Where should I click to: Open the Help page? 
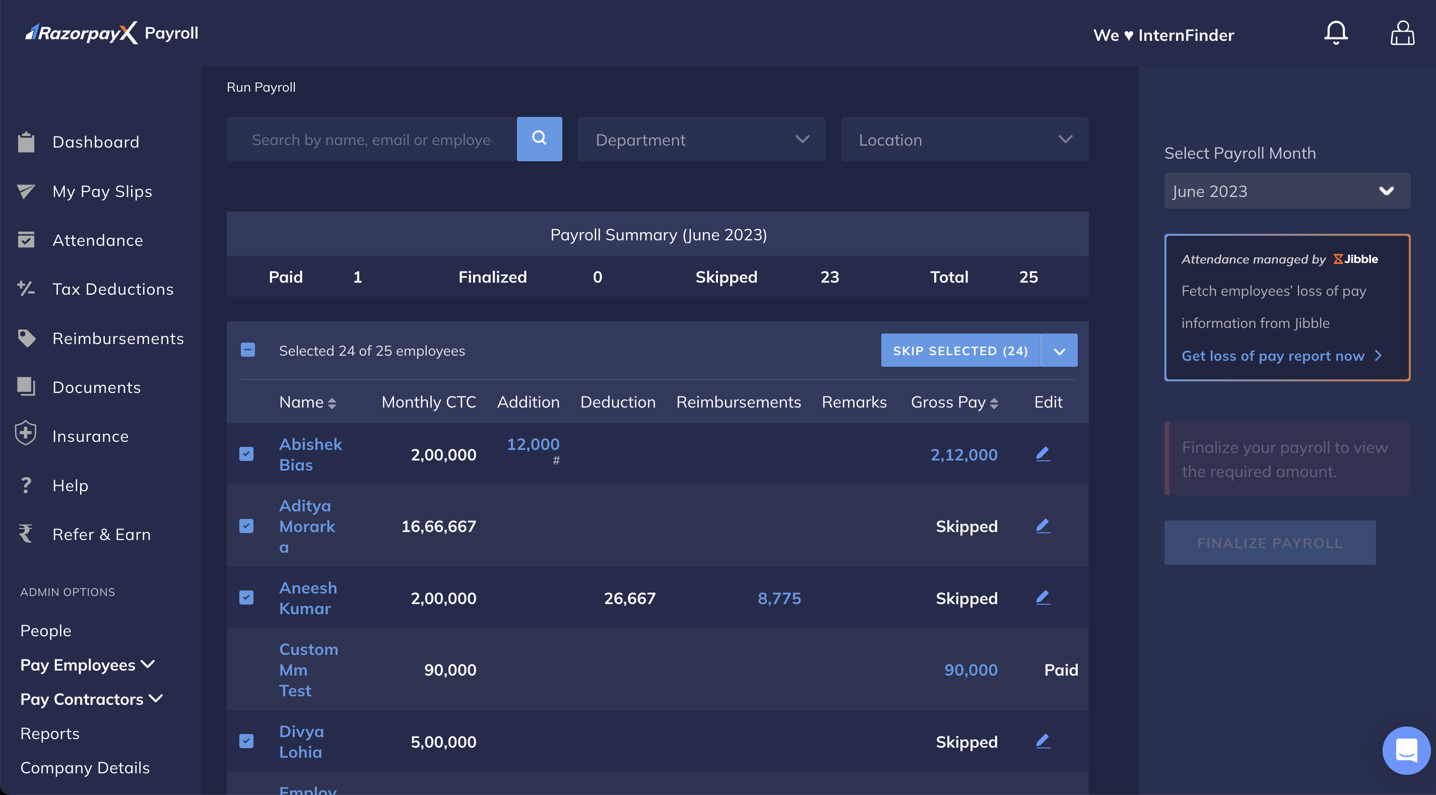(70, 486)
